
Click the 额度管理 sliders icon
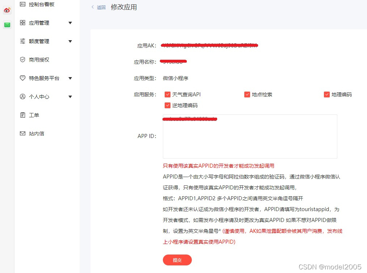click(22, 41)
